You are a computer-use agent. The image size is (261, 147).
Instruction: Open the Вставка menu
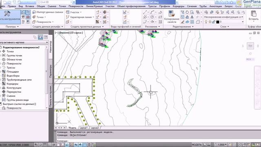[x=30, y=6]
